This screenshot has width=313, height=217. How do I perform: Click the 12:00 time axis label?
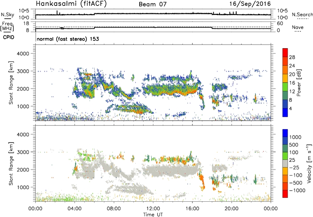[x=153, y=209]
